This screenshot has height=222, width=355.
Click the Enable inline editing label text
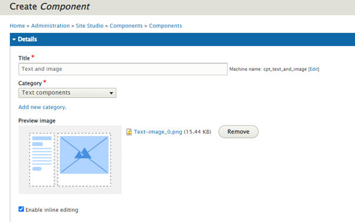(52, 210)
